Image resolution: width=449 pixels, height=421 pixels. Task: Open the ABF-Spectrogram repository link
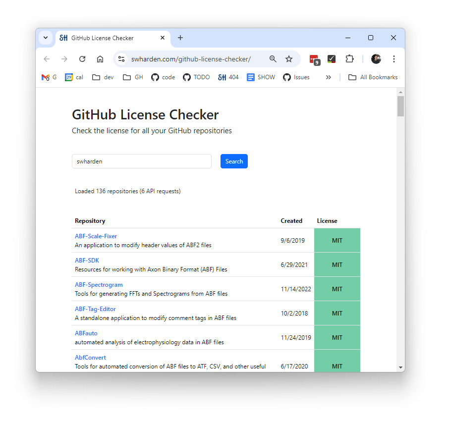(99, 285)
